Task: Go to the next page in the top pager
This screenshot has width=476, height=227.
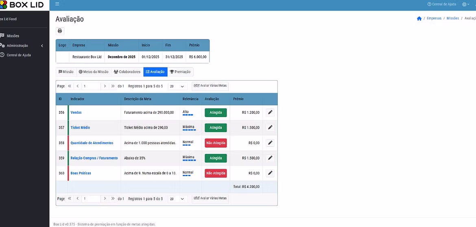Action: coord(105,86)
